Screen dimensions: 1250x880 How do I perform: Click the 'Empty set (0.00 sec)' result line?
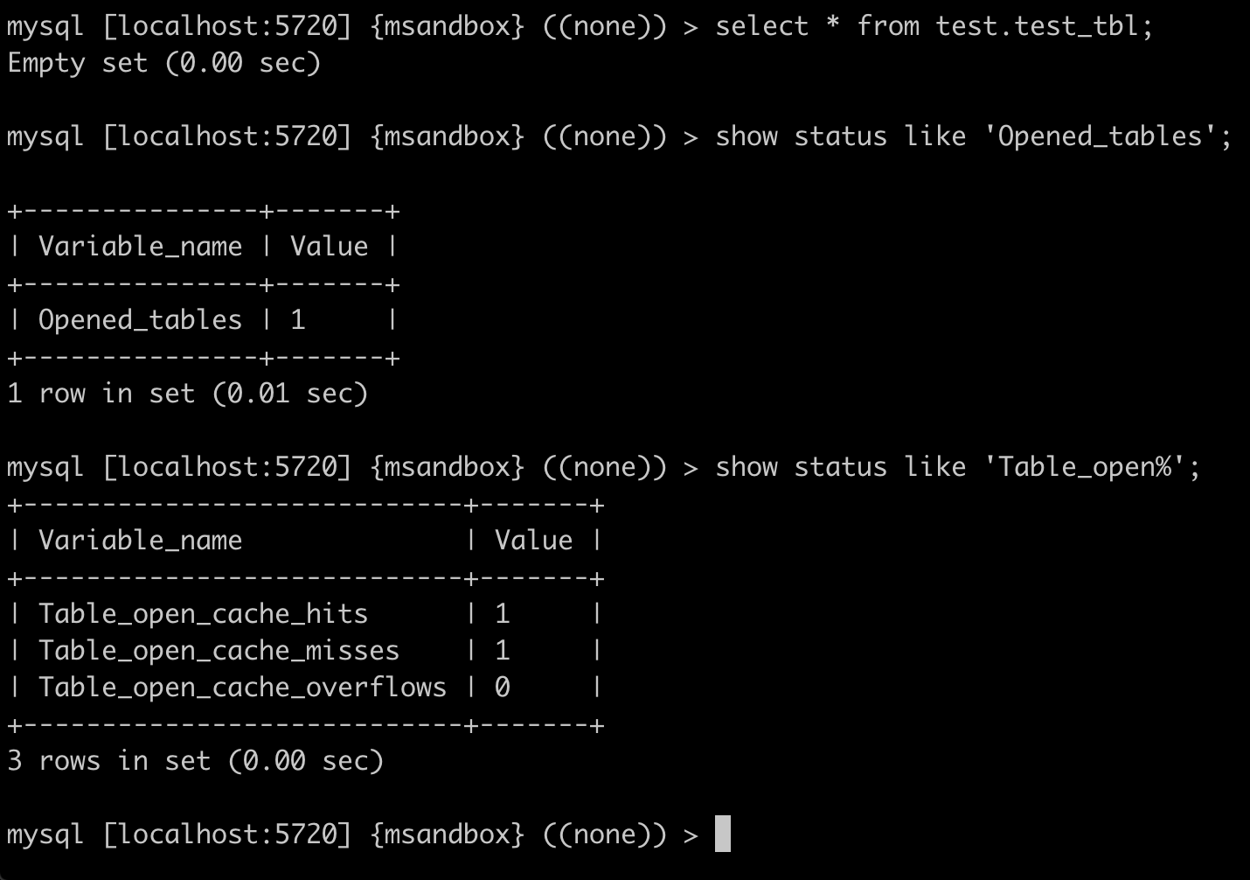[x=163, y=63]
